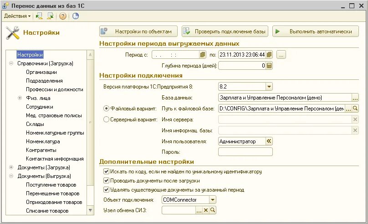Click the Имя пользователя field
The height and width of the screenshot is (224, 368).
click(242, 141)
